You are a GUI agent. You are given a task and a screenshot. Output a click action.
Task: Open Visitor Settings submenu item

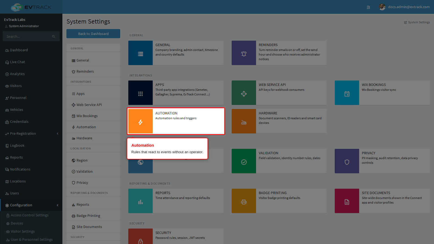point(31,232)
